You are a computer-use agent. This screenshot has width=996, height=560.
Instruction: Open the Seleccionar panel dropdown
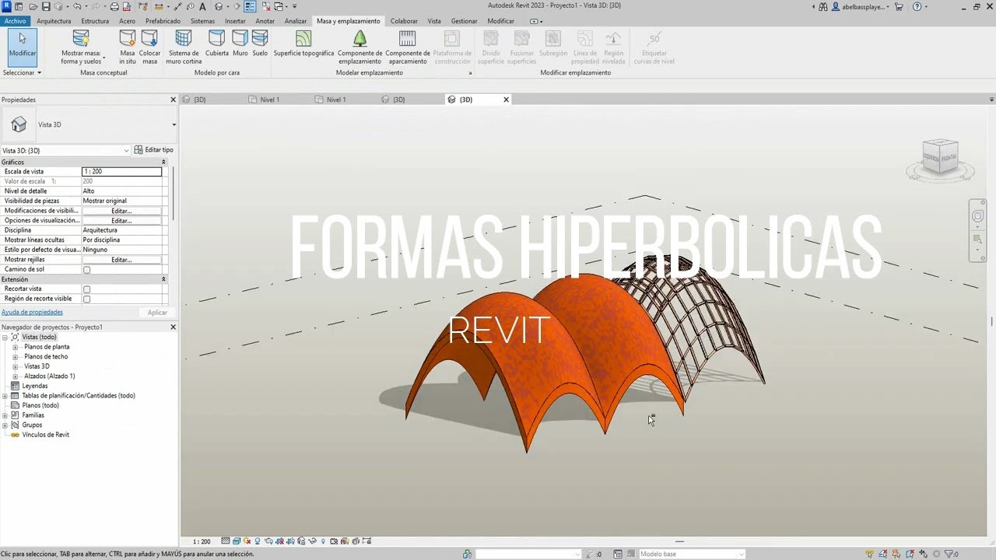coord(22,72)
